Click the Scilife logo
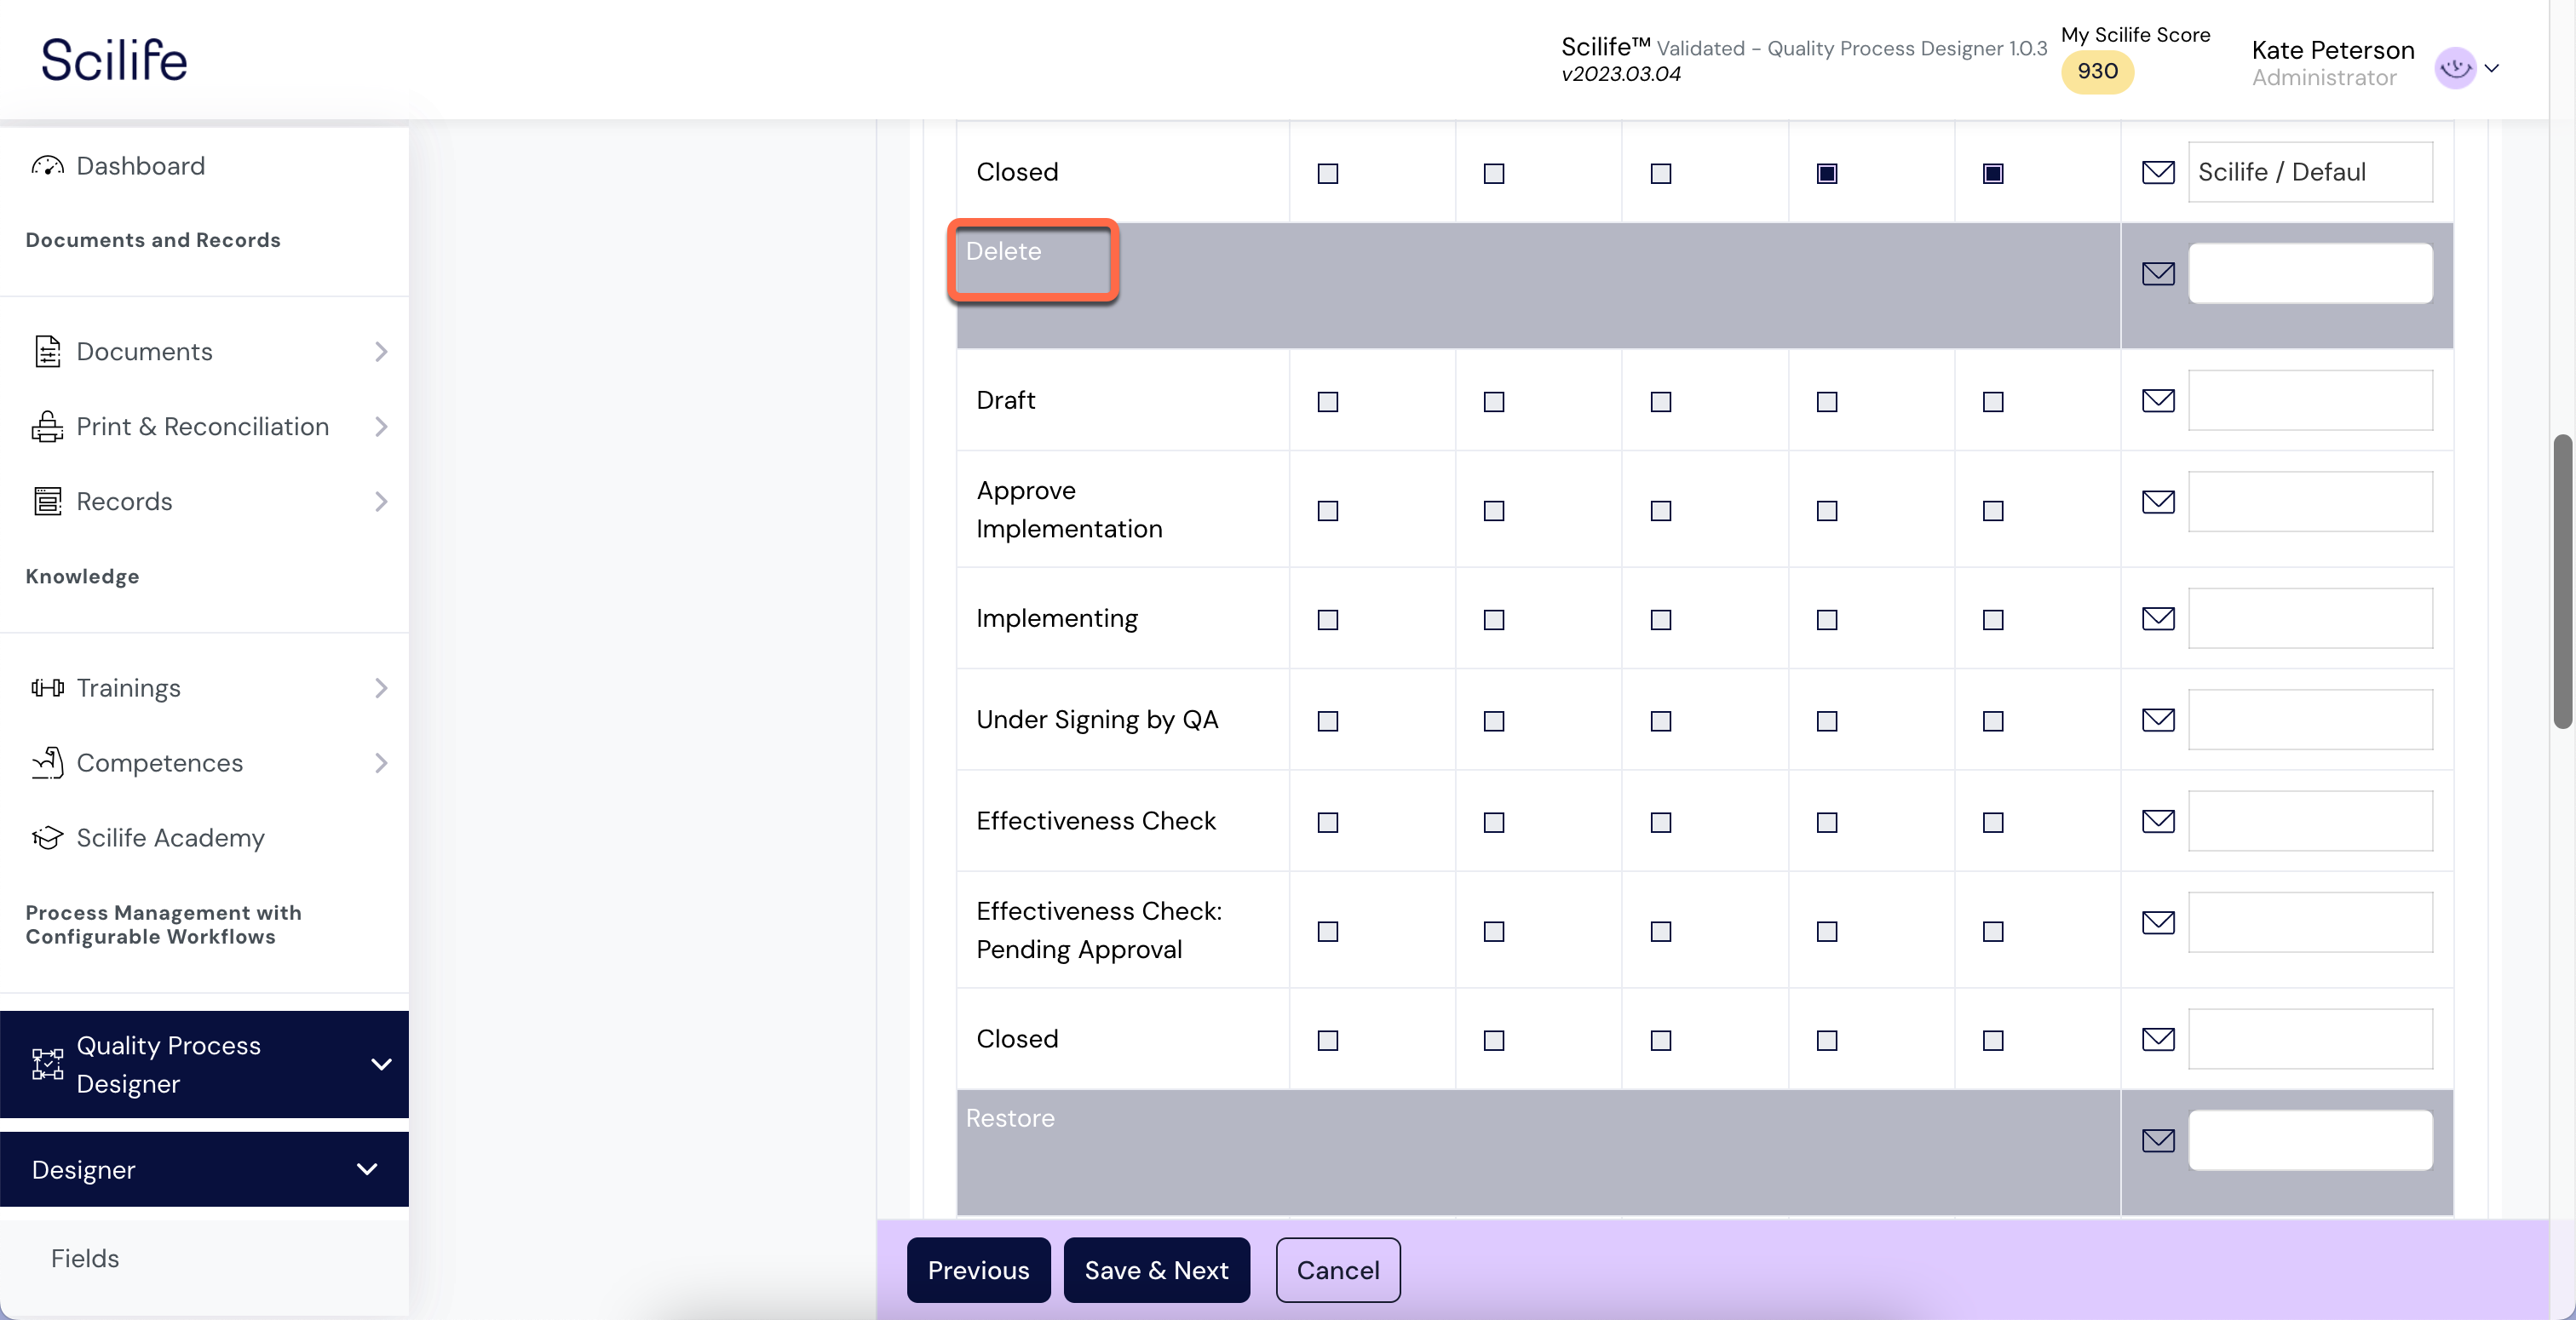Image resolution: width=2576 pixels, height=1320 pixels. (114, 59)
